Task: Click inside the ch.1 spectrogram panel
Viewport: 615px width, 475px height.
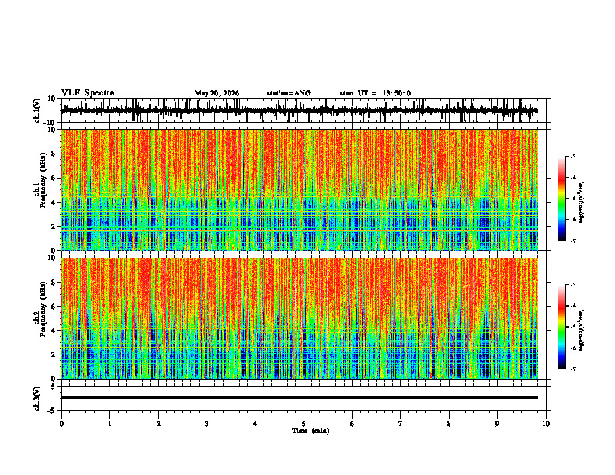Action: (x=300, y=189)
